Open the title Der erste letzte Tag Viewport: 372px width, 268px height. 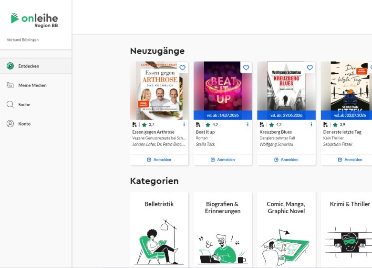[x=342, y=132]
